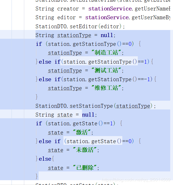Viewport: 173px width, 185px height.
Task: Click the state variable in String state
Action: point(65,115)
